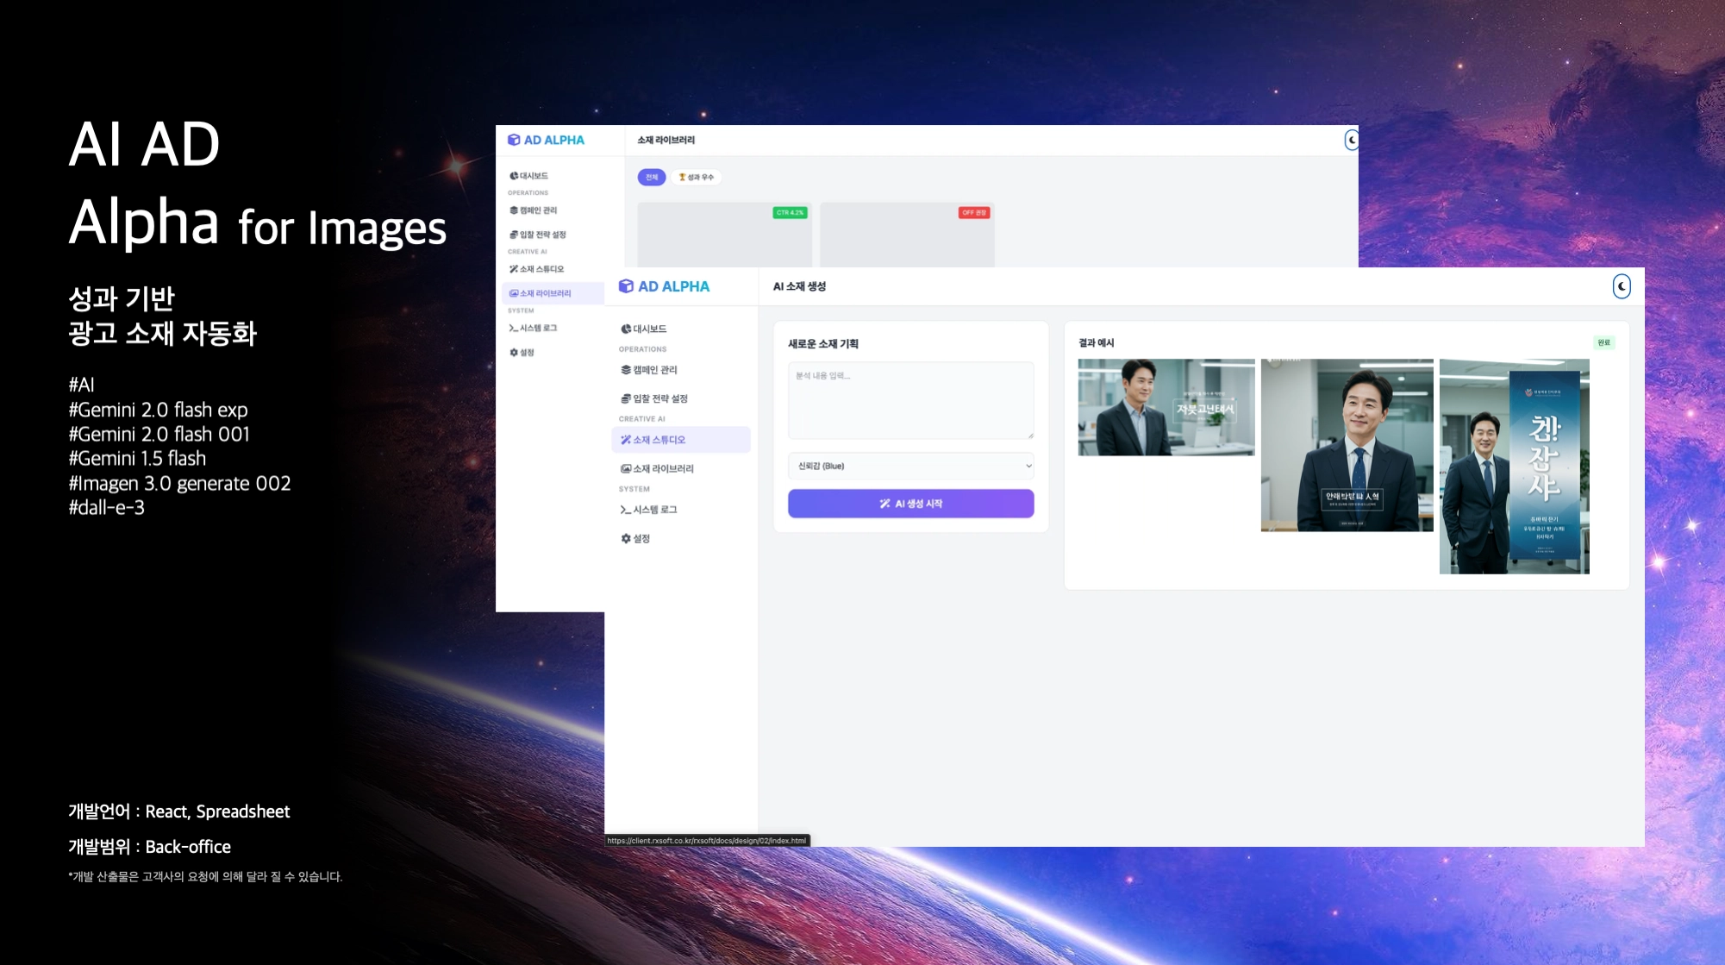
Task: Expand the 신뢰감 (Blue) dropdown
Action: [910, 466]
